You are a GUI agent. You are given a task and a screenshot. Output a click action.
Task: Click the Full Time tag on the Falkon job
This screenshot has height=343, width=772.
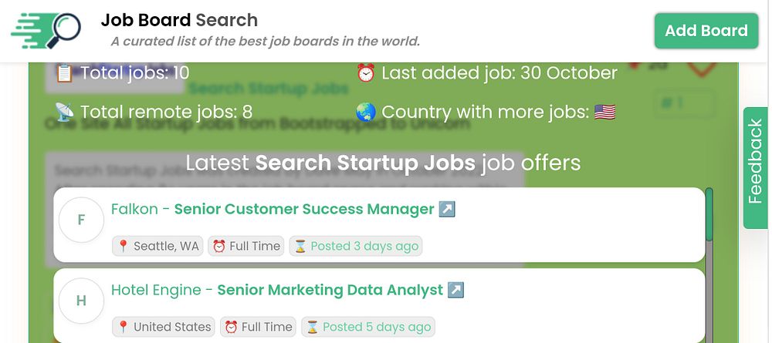246,247
